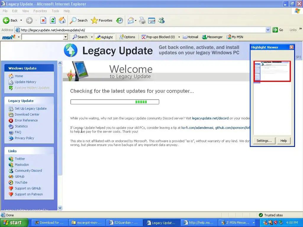Open the Home link in sidebar
The height and width of the screenshot is (227, 303).
tap(19, 76)
